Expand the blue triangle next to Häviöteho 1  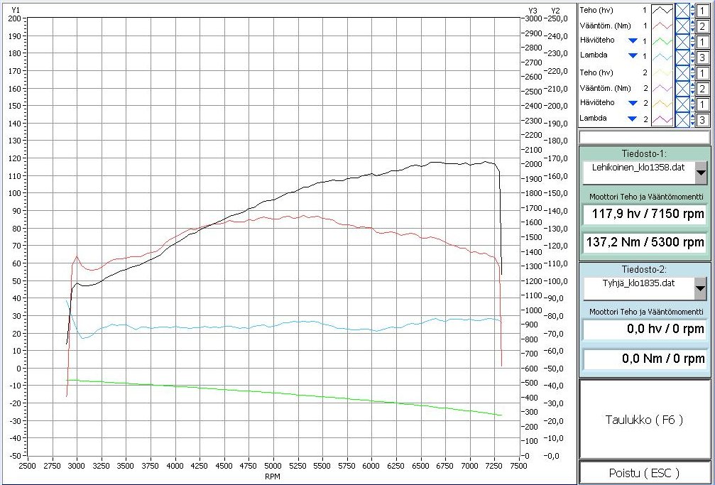click(633, 40)
